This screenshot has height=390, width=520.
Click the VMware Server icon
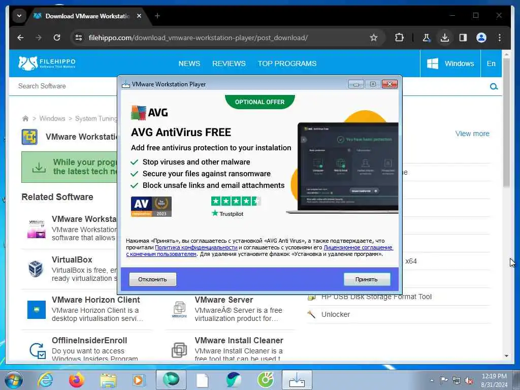point(179,309)
